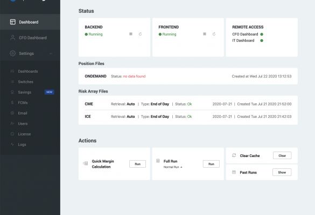Screen dimensions: 315x215
Task: Click the Quick Margin Calculation icon
Action: (x=86, y=163)
